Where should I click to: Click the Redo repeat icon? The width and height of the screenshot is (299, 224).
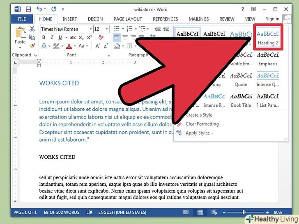click(54, 9)
